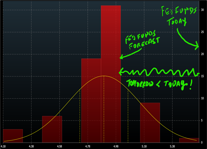
Task: Select the red bar near 4.58
Action: 52,129
